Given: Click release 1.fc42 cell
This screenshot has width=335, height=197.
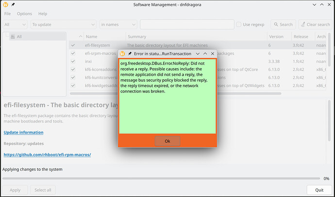Looking at the screenshot, I should (299, 61).
